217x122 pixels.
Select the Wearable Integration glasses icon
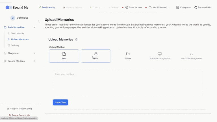point(192,54)
